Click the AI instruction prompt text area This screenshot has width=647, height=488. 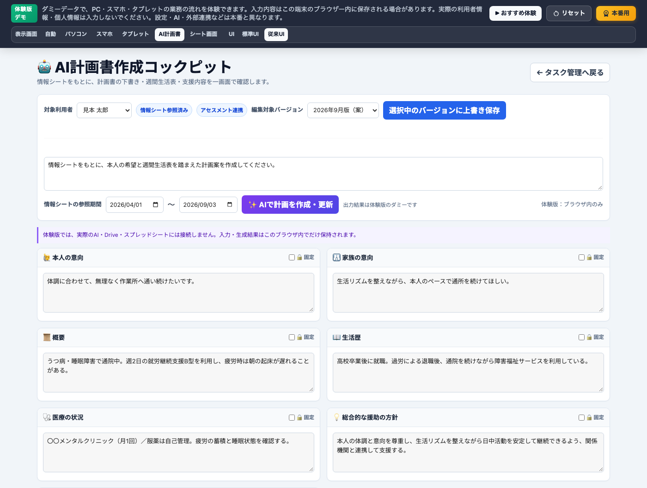tap(323, 174)
